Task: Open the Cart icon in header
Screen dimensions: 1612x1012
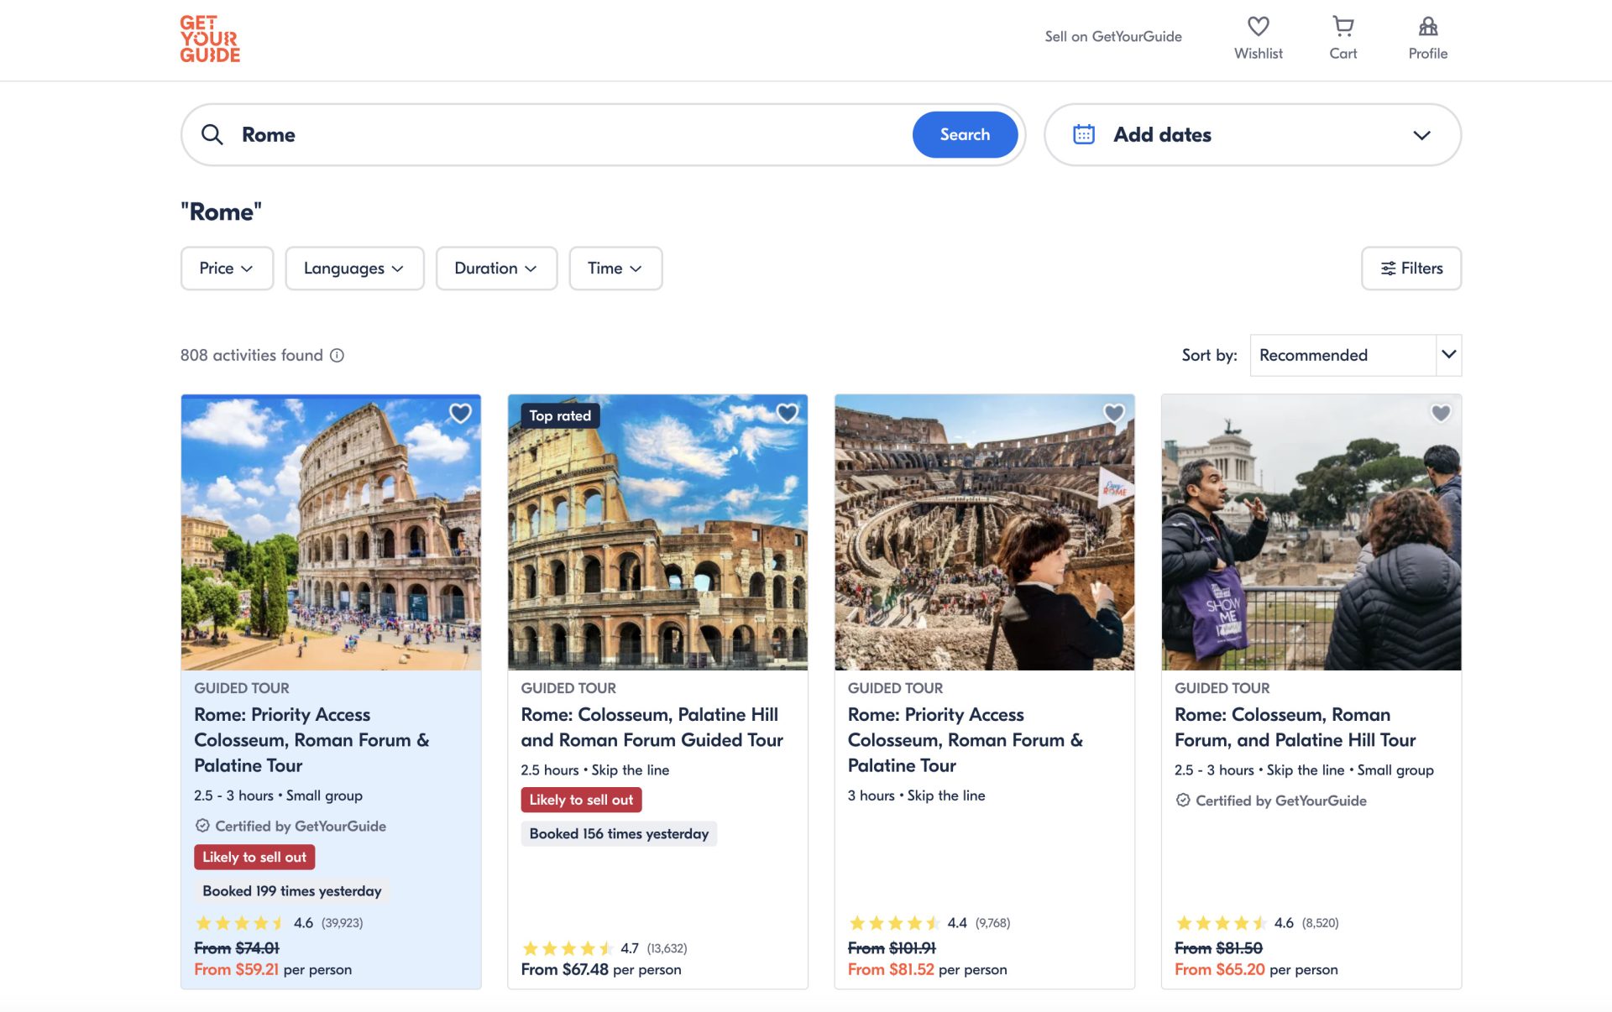Action: click(1342, 27)
